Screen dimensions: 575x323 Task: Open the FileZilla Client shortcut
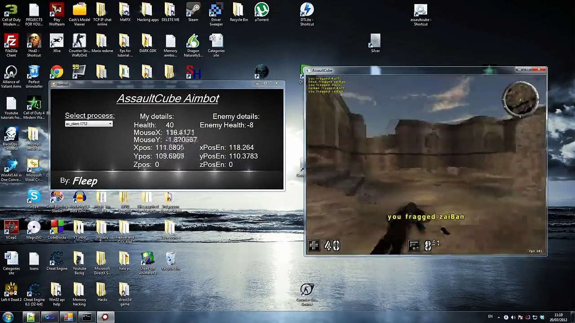click(11, 46)
